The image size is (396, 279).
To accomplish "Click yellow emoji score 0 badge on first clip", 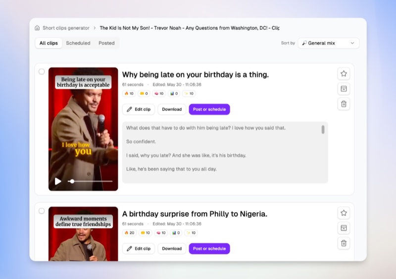I will (144, 94).
